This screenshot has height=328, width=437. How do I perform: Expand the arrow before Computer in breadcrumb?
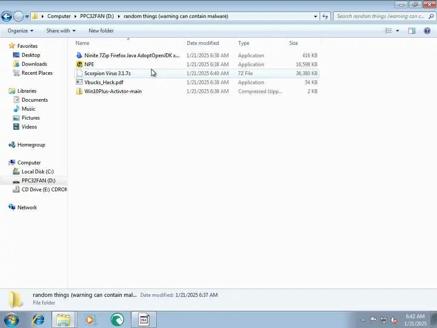(42, 17)
